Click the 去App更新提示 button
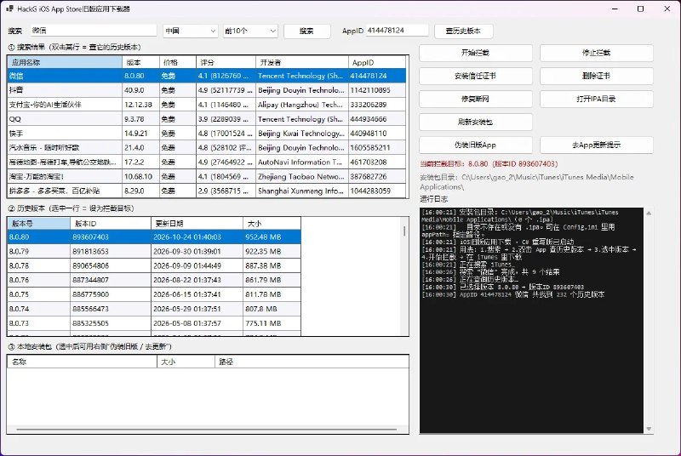681x456 pixels. tap(597, 145)
